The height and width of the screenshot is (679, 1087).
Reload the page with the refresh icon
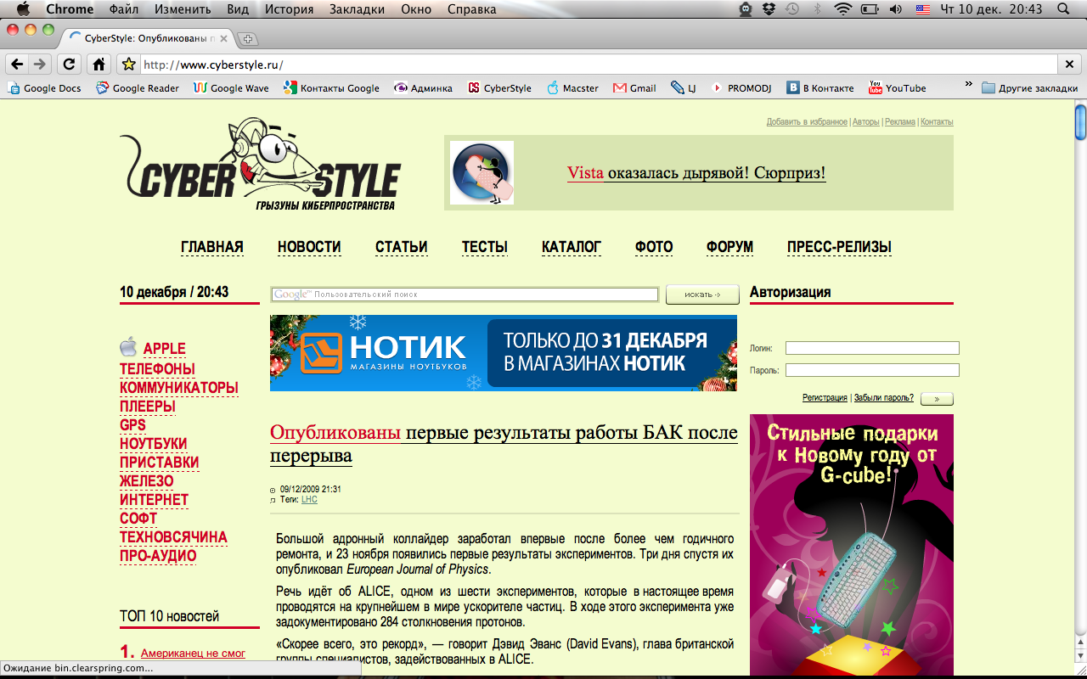pyautogui.click(x=70, y=64)
